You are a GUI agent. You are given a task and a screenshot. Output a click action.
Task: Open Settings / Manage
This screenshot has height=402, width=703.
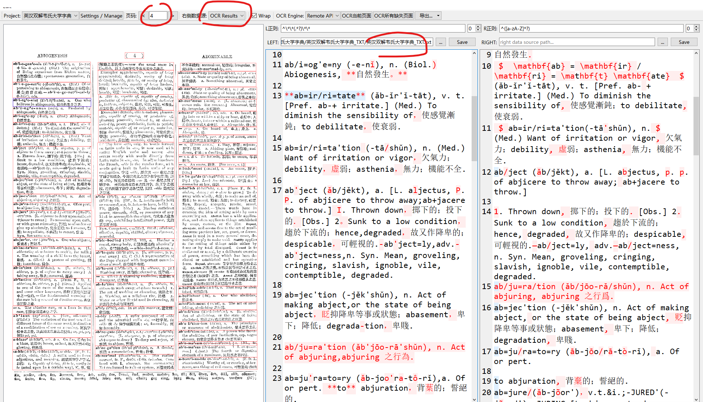(101, 16)
